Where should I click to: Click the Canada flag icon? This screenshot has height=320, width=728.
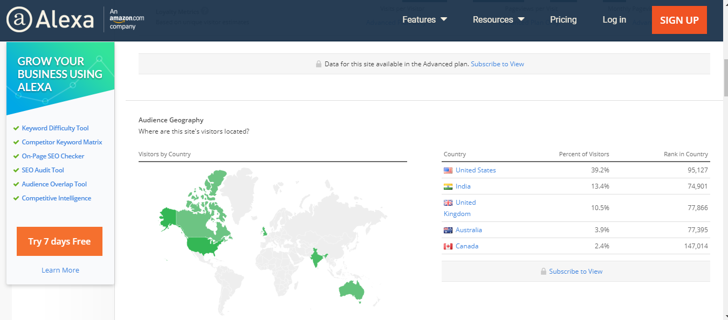pos(448,246)
